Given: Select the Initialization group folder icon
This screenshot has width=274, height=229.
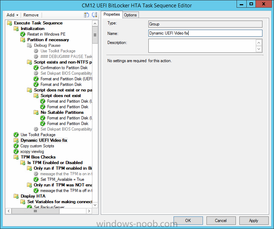Looking at the screenshot, I should (x=16, y=29).
